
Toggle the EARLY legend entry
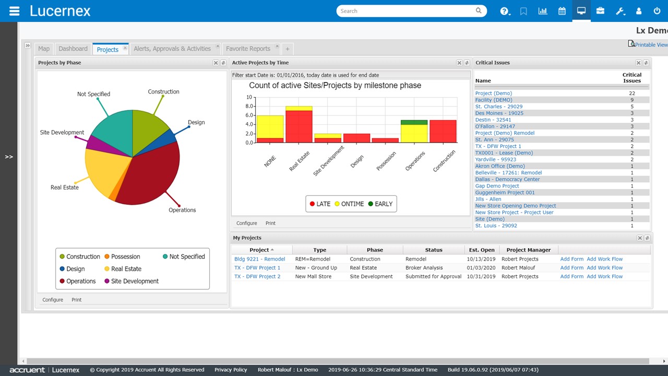tap(380, 204)
